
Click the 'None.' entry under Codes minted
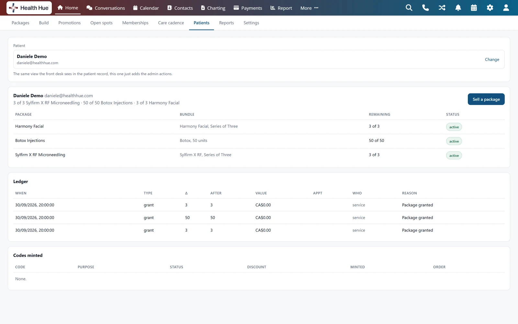click(21, 279)
